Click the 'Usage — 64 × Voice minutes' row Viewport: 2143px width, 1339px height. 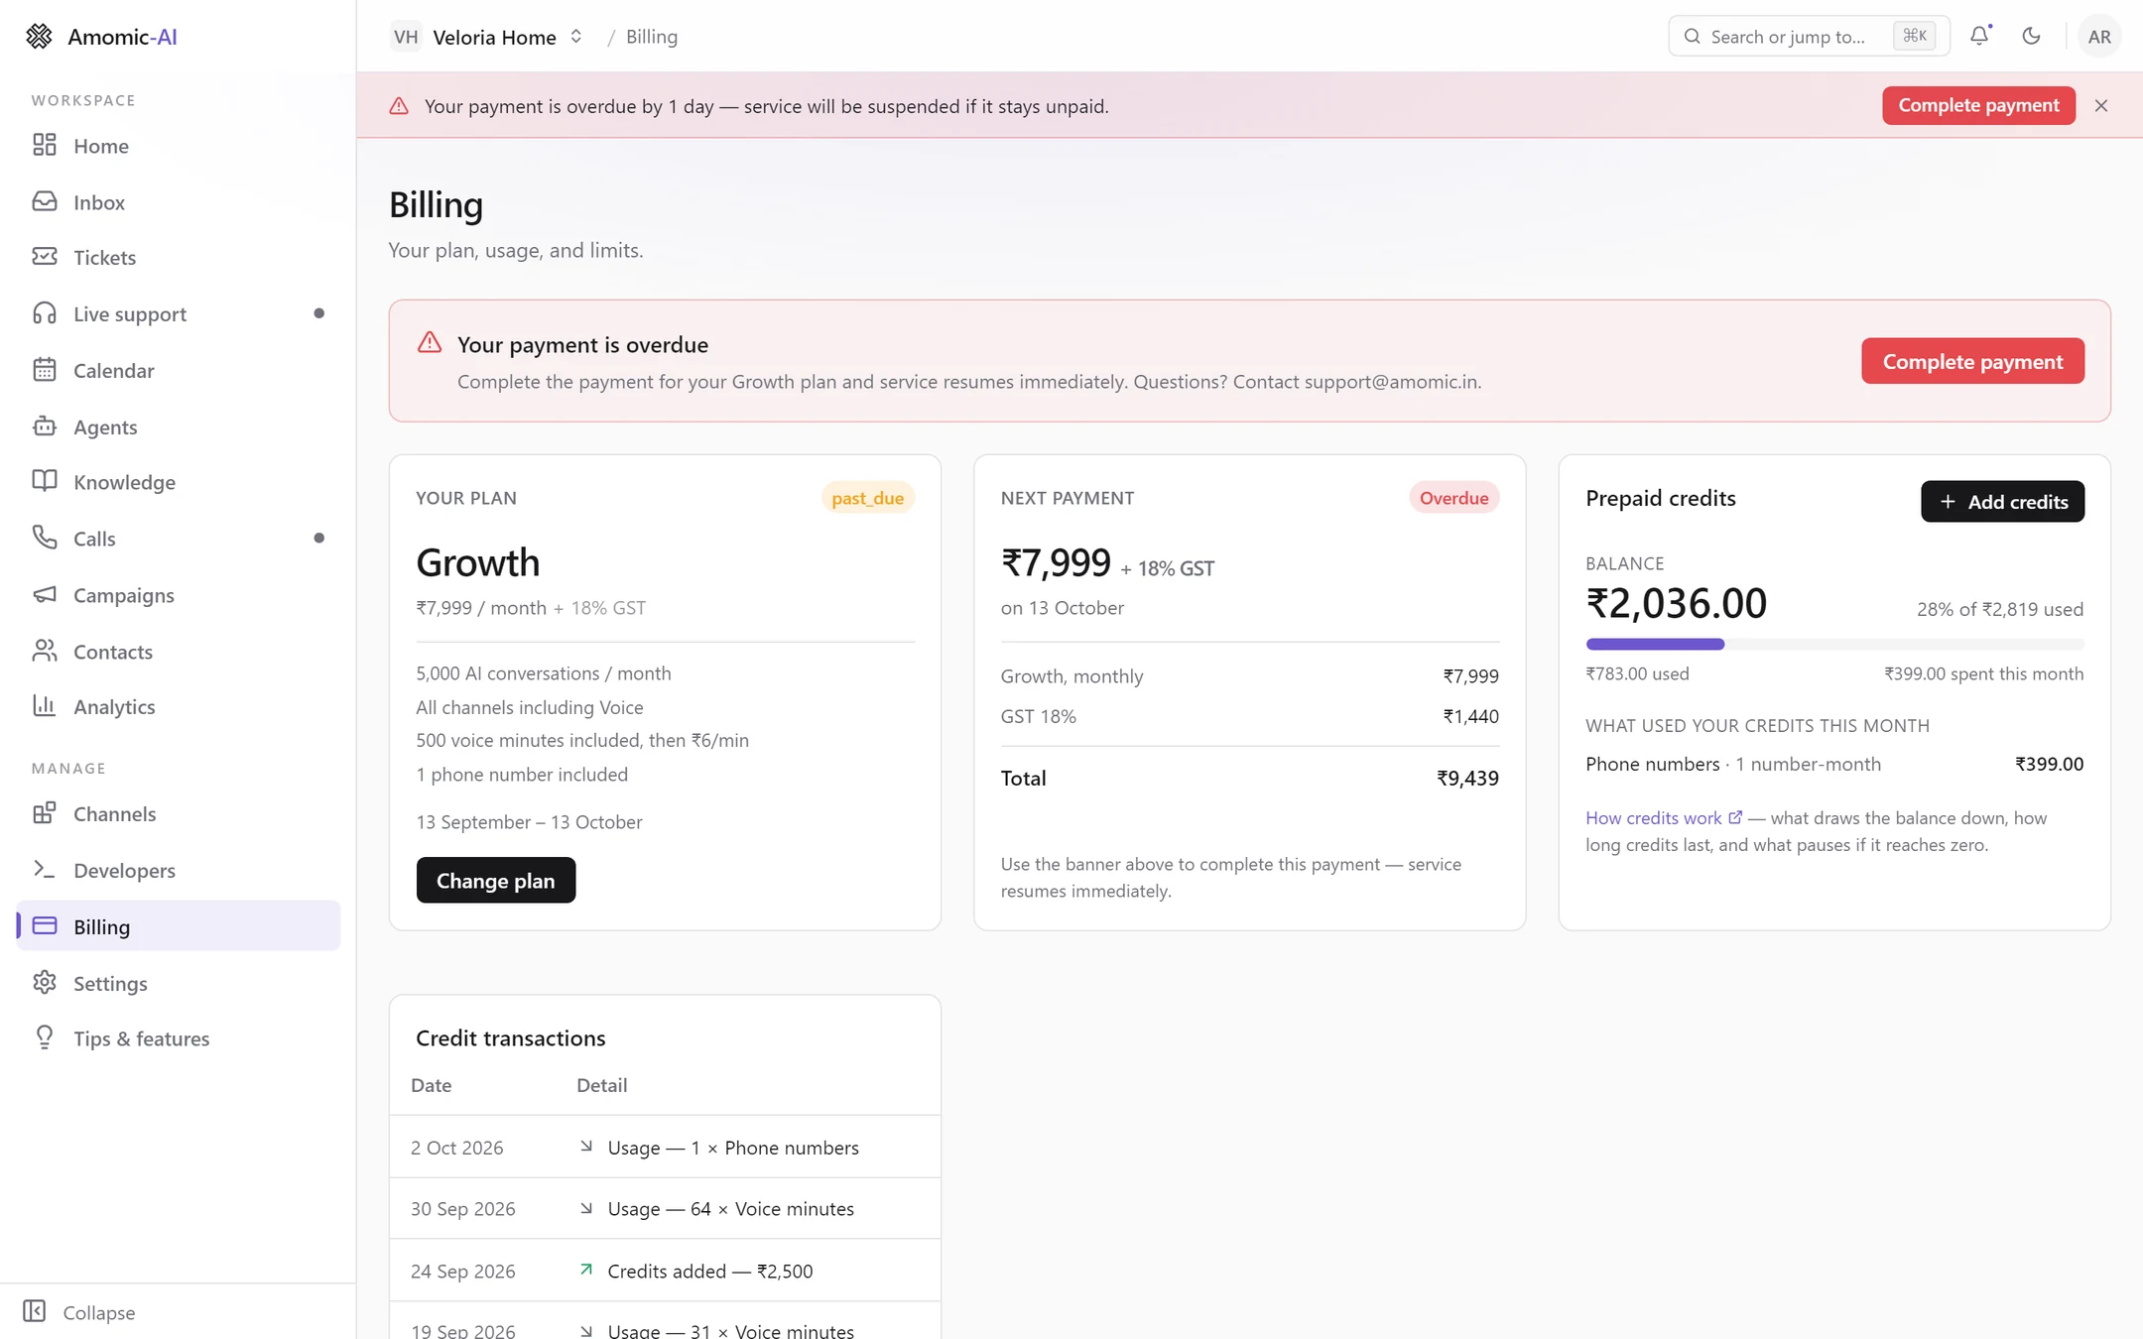click(665, 1209)
